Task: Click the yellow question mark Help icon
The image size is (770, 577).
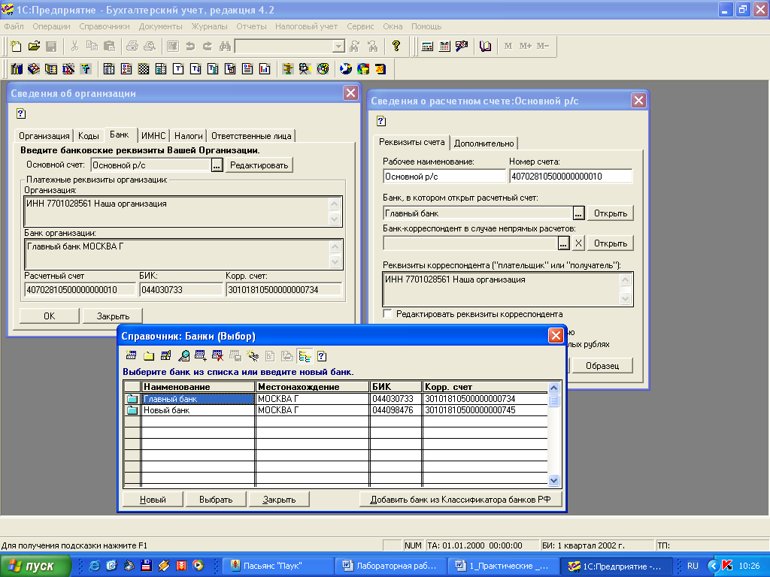Action: pos(396,46)
